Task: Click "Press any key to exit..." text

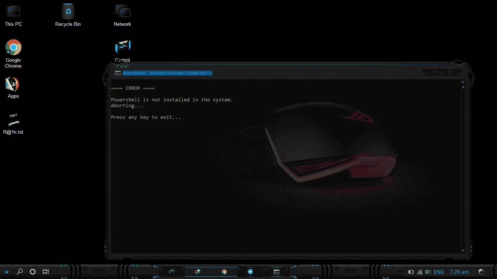Action: click(x=146, y=117)
